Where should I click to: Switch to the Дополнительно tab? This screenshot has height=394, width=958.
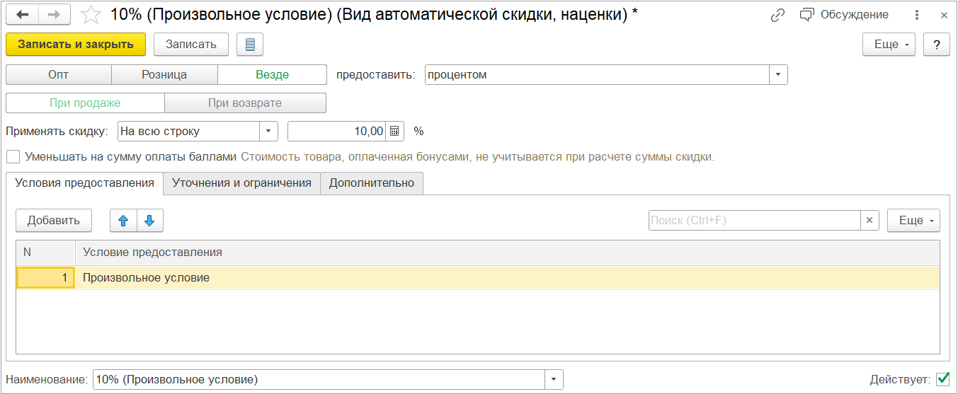click(x=372, y=182)
